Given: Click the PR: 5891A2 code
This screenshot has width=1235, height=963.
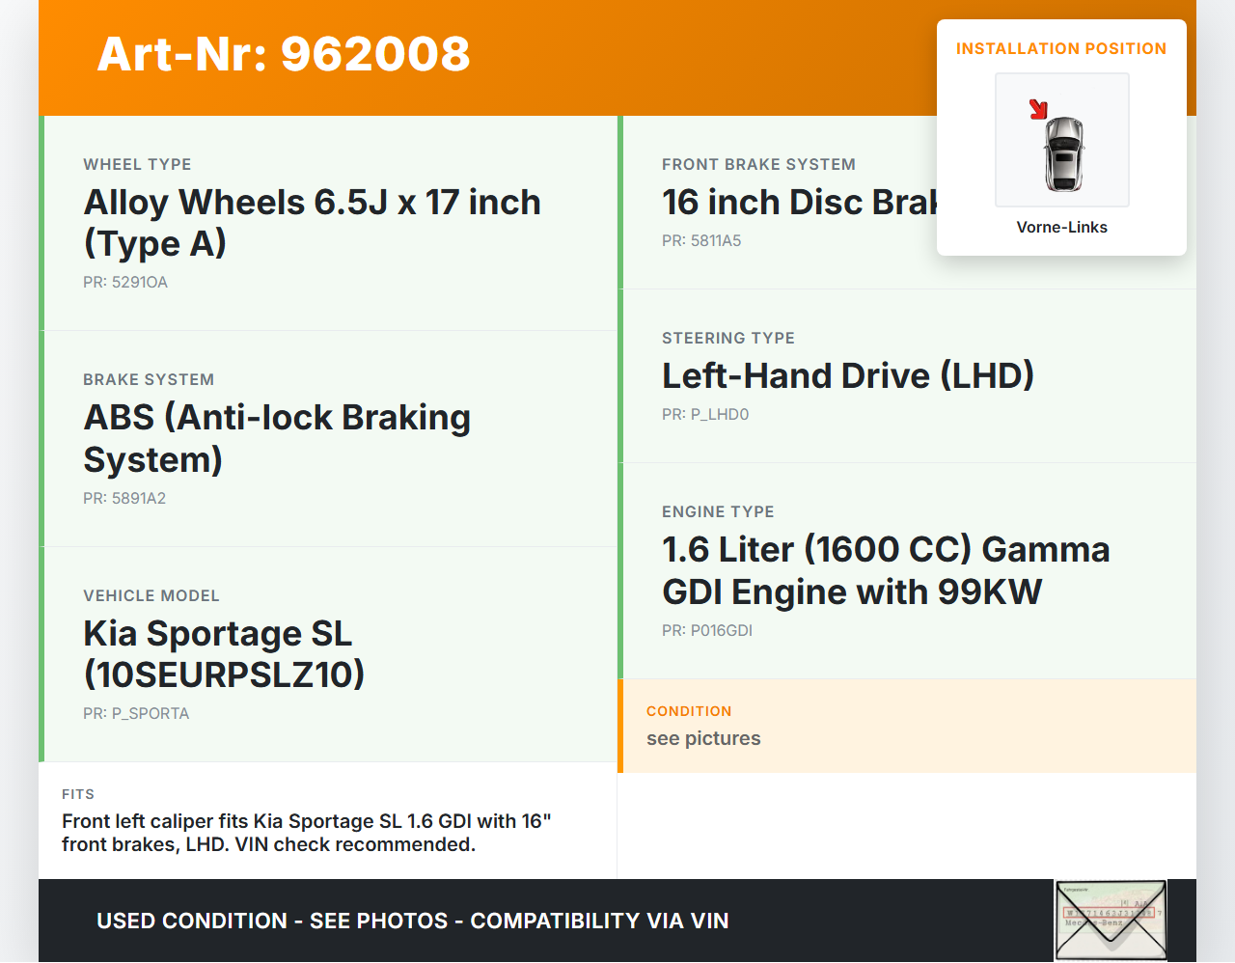Looking at the screenshot, I should click(x=124, y=498).
